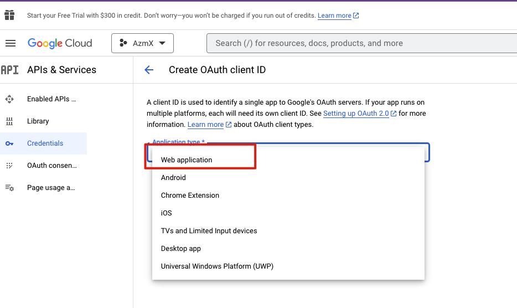Click the Credentials key icon
The image size is (517, 308).
[x=9, y=143]
